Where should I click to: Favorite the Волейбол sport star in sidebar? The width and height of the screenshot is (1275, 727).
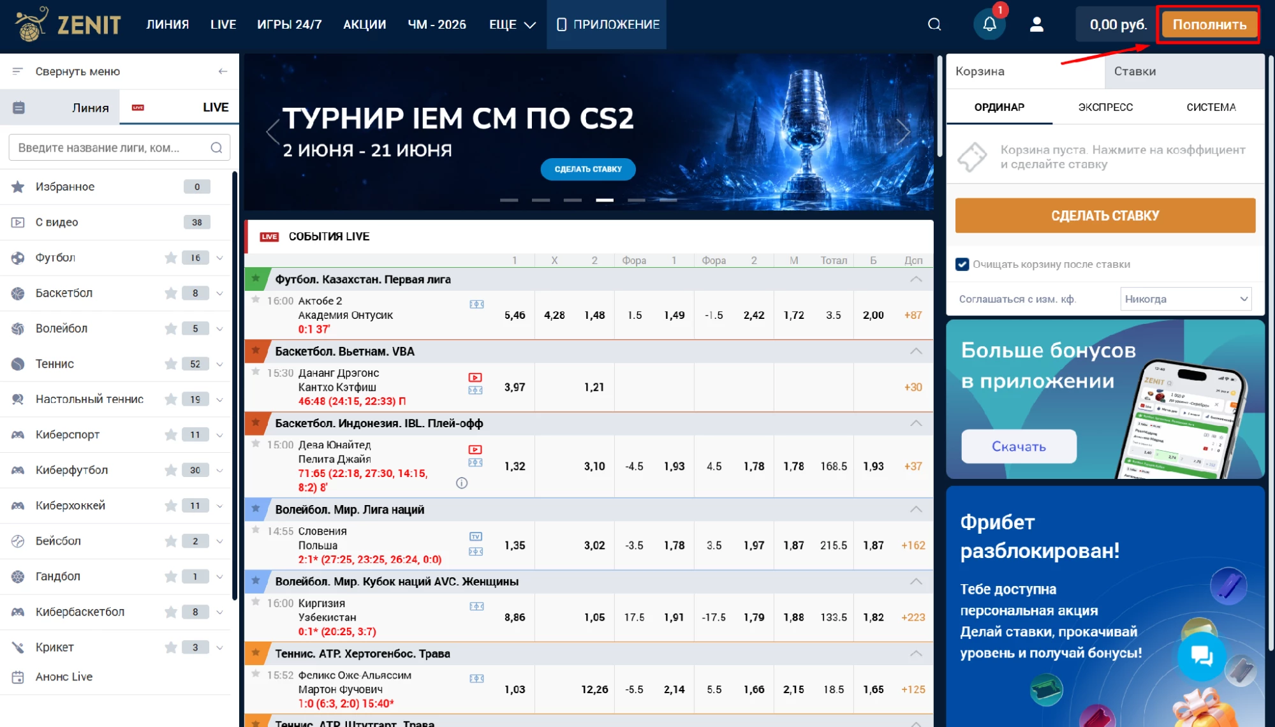pos(170,328)
